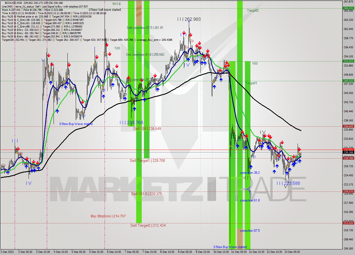Click 'Sell 161.8 | 220.375' label
The width and height of the screenshot is (355, 255).
(x=146, y=194)
